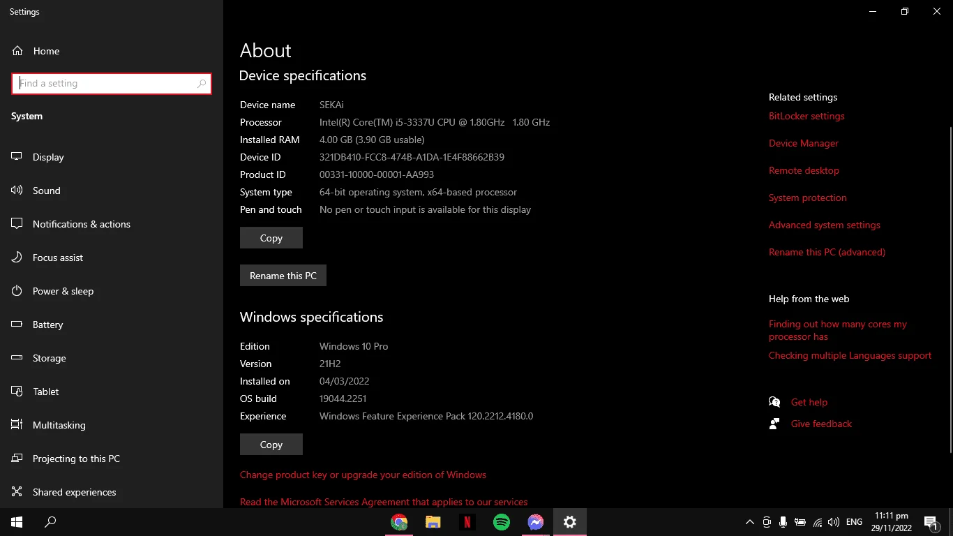953x536 pixels.
Task: Open Shared experiences settings
Action: pyautogui.click(x=112, y=492)
